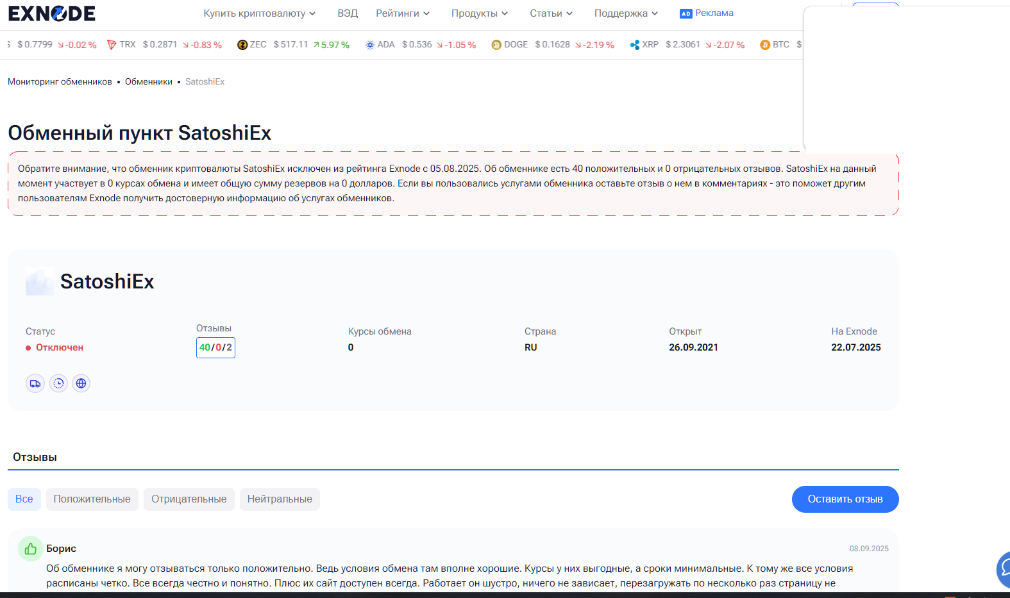
Task: Click the thumbs-up icon beside Борис review
Action: point(31,549)
